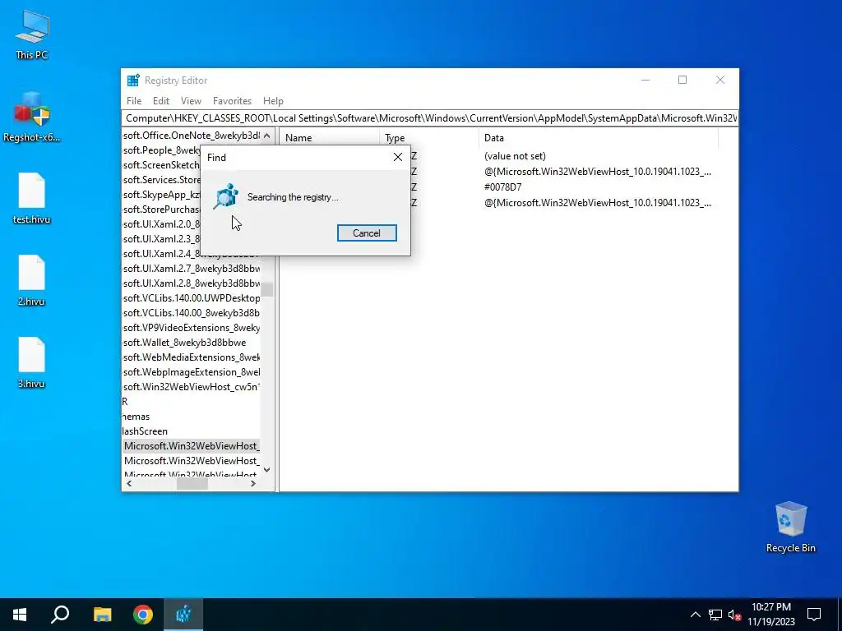Open network status tray icon
Viewport: 842px width, 631px height.
(x=715, y=615)
